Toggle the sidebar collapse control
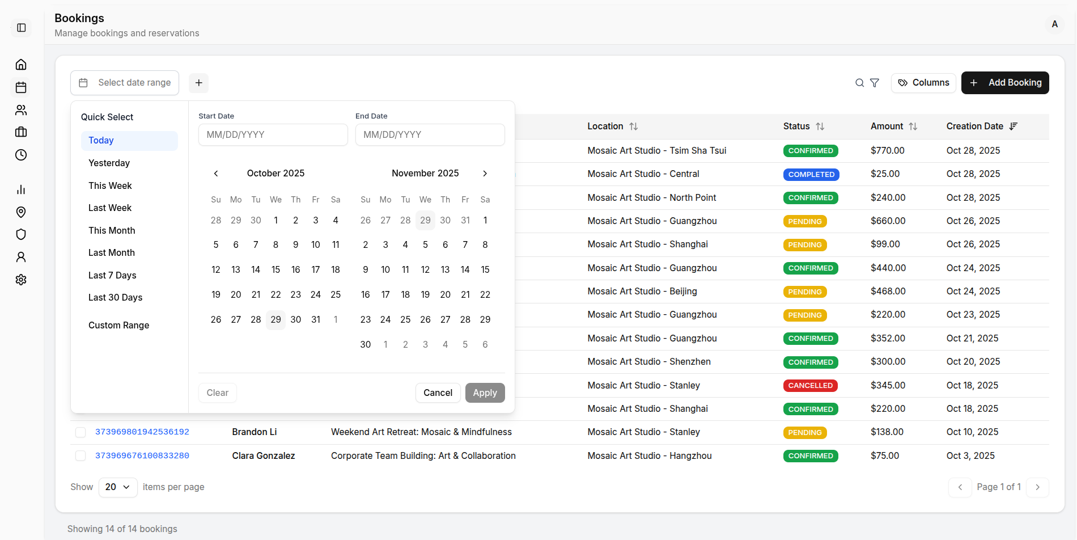 (21, 27)
